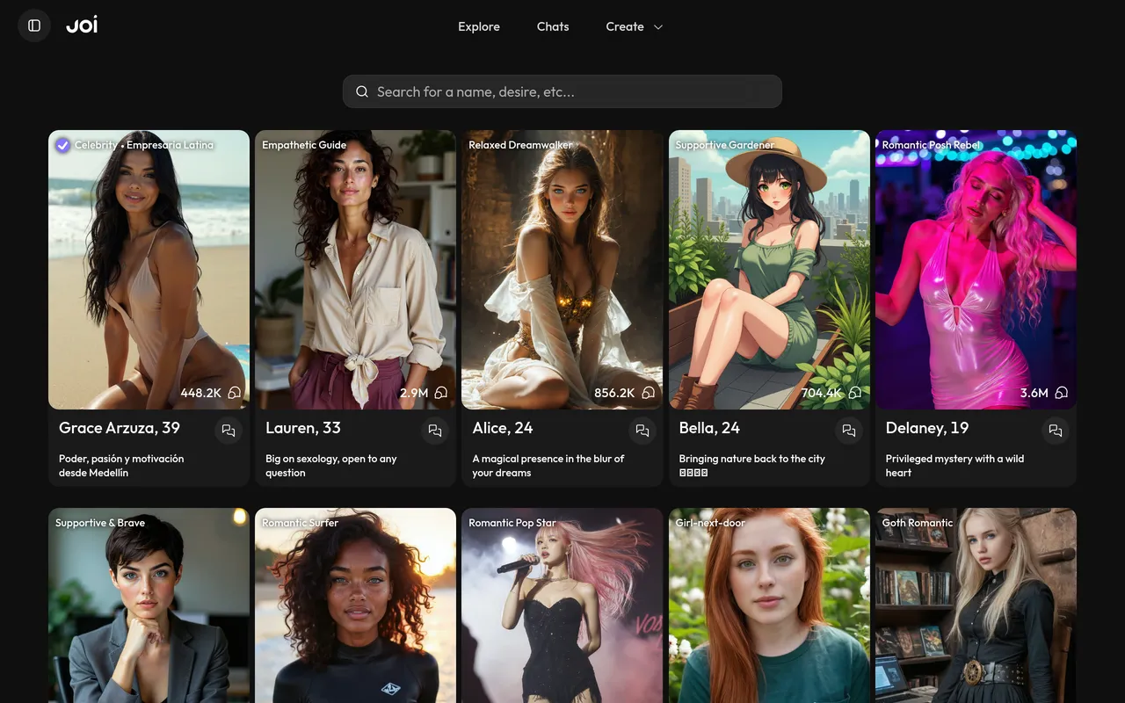Open the Goth Romantic character card
Screen dimensions: 1125x703
pos(976,605)
